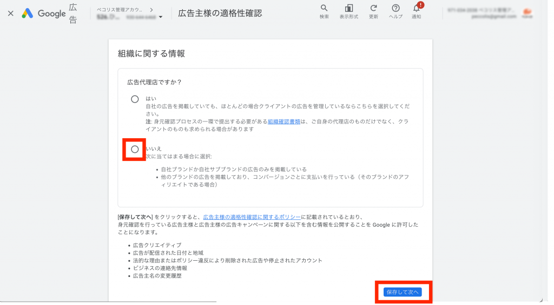Select the はい radio button
Viewport: 554px width, 305px height.
click(135, 99)
